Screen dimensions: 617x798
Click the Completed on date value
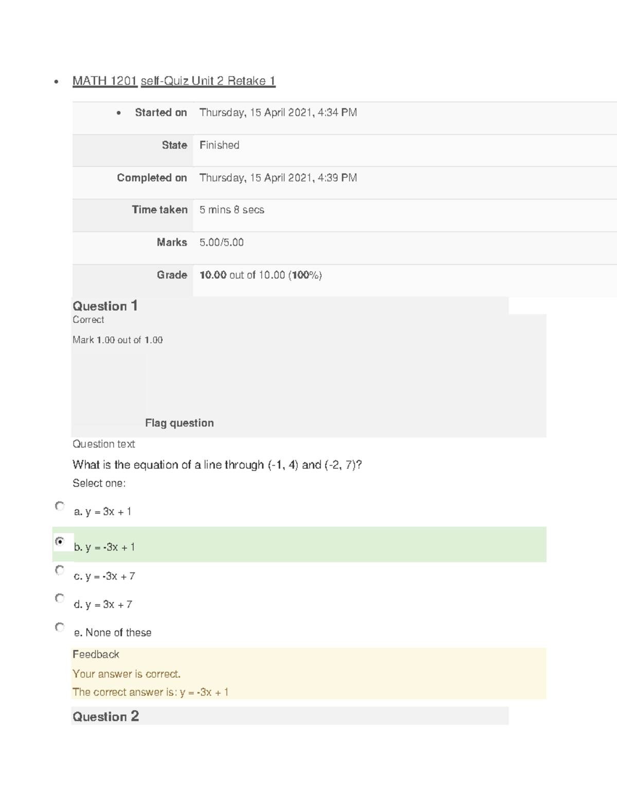pyautogui.click(x=278, y=178)
